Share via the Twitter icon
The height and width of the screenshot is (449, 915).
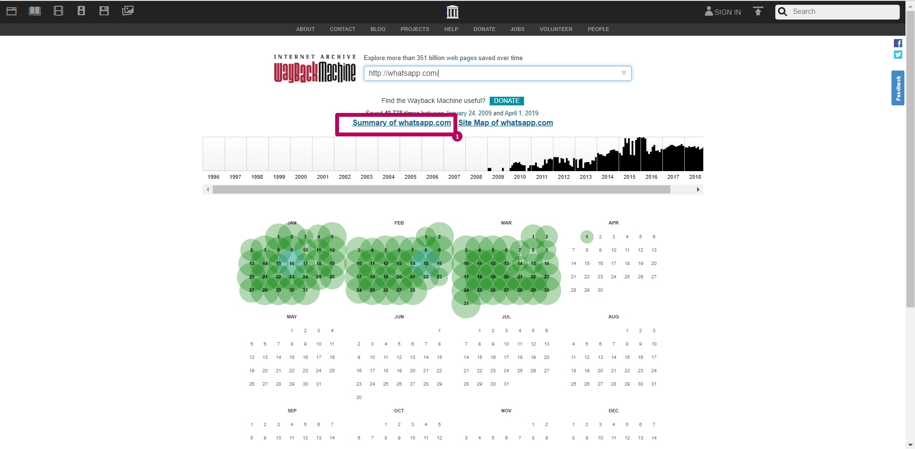(898, 55)
